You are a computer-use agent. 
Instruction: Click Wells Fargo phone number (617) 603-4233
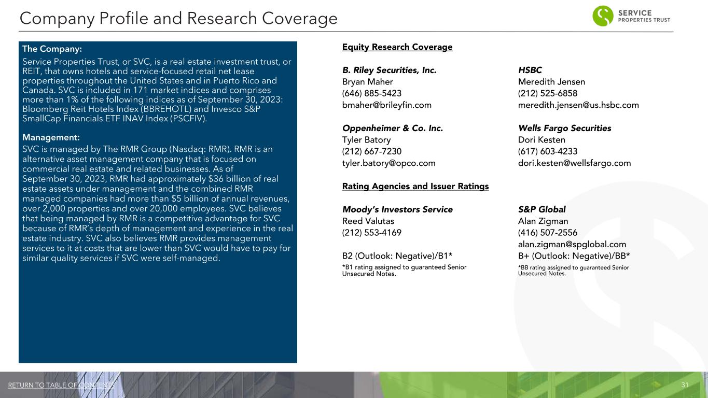pyautogui.click(x=547, y=151)
